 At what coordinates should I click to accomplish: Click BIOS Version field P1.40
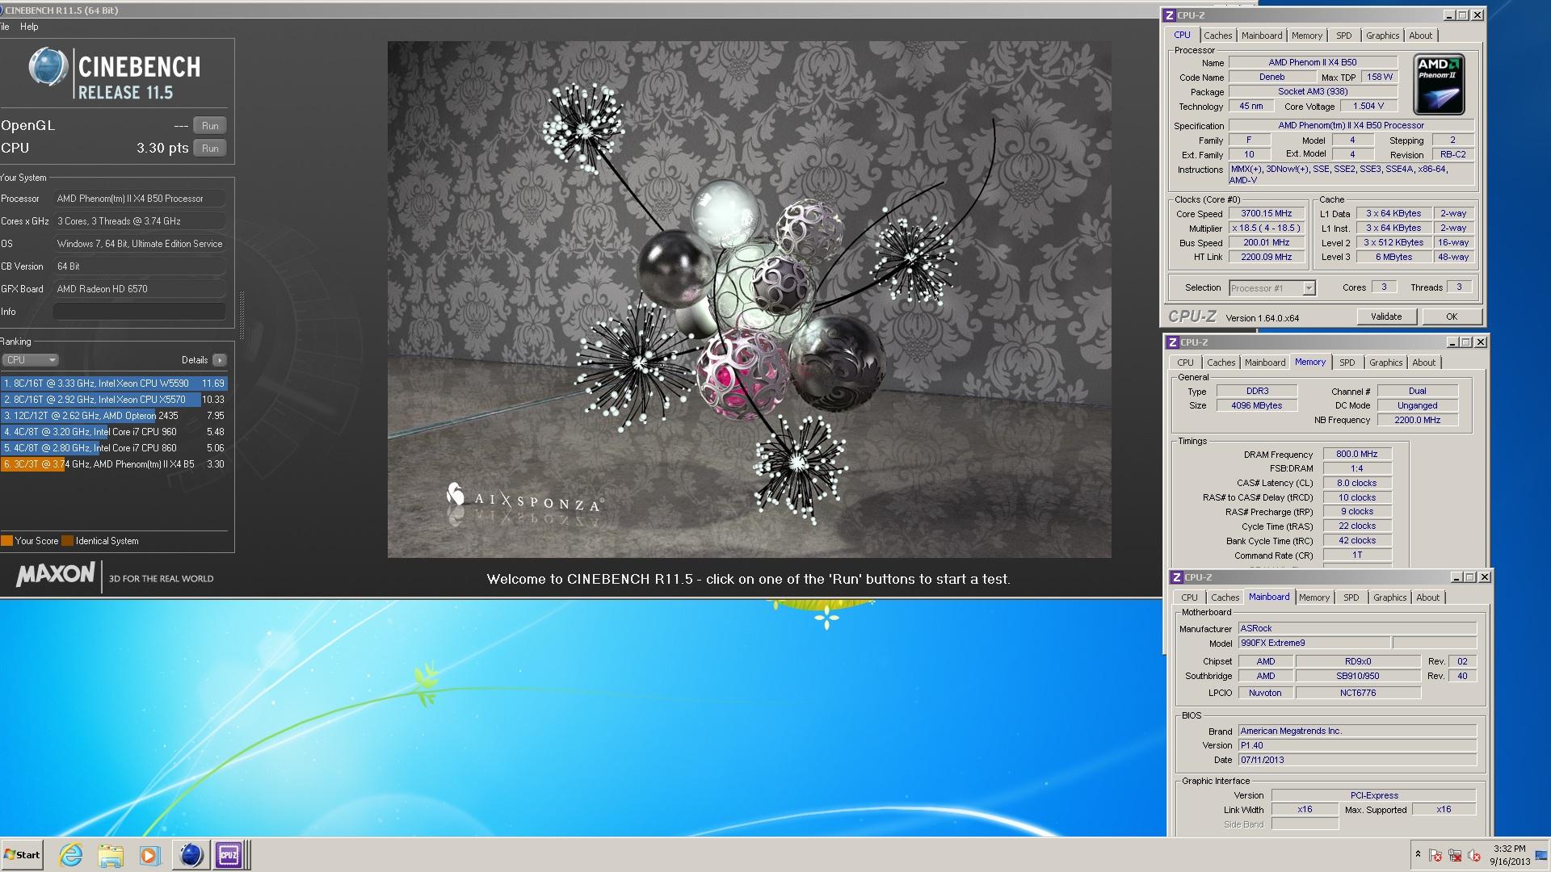(x=1357, y=745)
